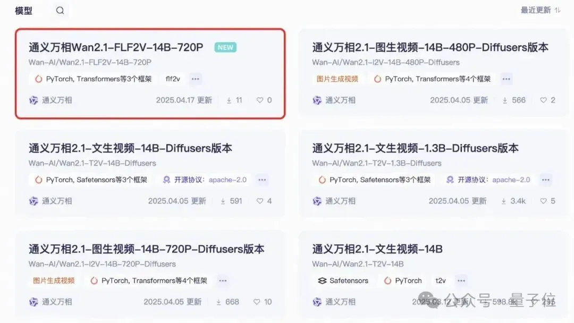Viewport: 574px width, 323px height.
Task: Click the update date on the T2V-1.3B card
Action: click(x=458, y=201)
